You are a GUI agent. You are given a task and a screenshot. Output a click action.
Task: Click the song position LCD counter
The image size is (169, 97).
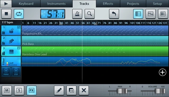53,14
